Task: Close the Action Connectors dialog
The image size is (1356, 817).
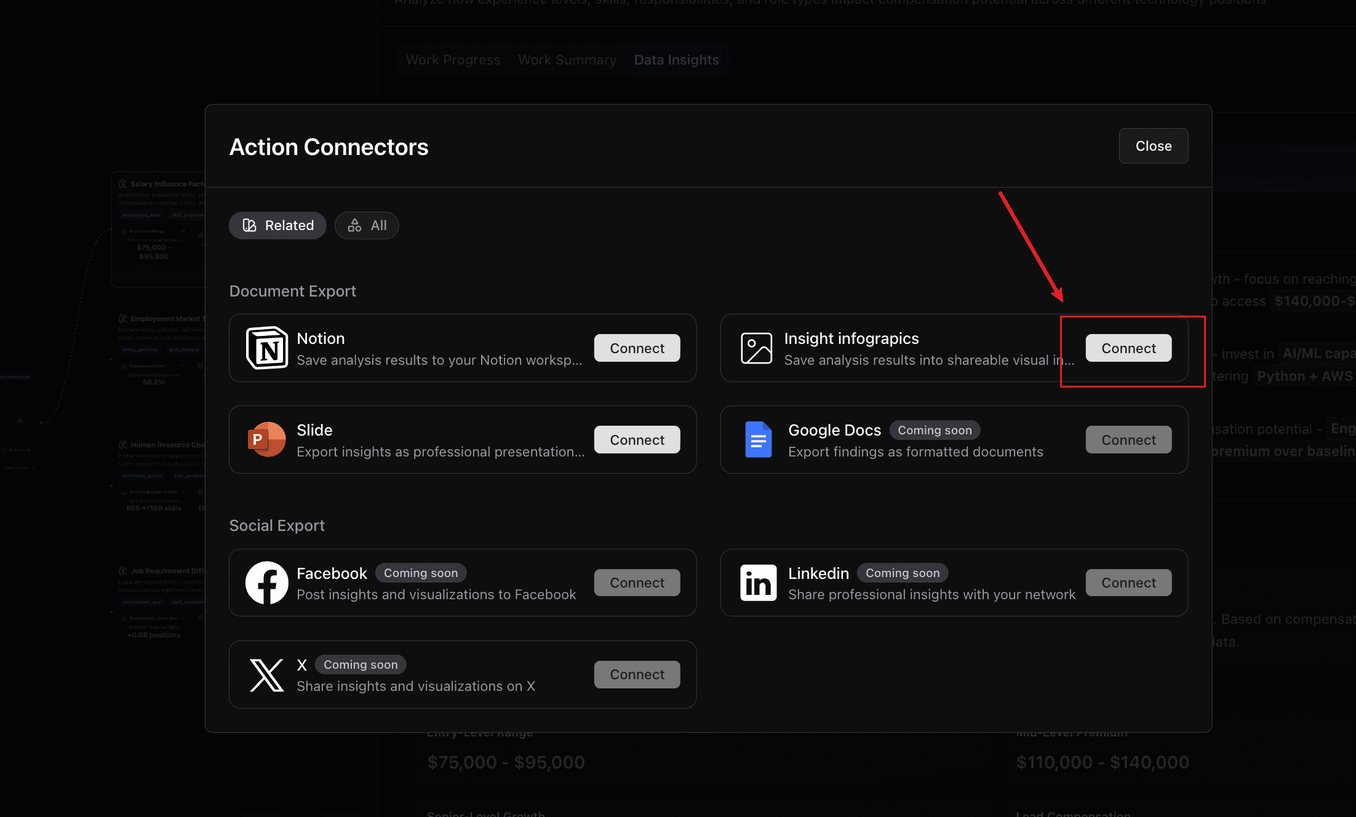Action: tap(1153, 146)
